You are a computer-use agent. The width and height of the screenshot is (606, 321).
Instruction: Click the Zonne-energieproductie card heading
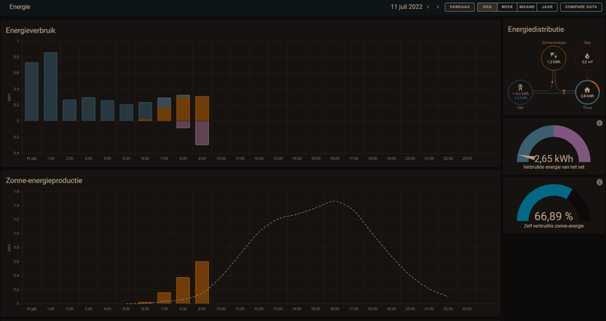[44, 180]
